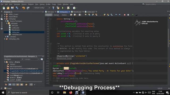Toggle Show Inherited Members in Navigator
170x95 pixels.
point(6,84)
